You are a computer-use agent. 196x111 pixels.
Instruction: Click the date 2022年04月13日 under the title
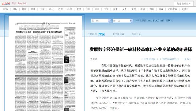(170, 59)
